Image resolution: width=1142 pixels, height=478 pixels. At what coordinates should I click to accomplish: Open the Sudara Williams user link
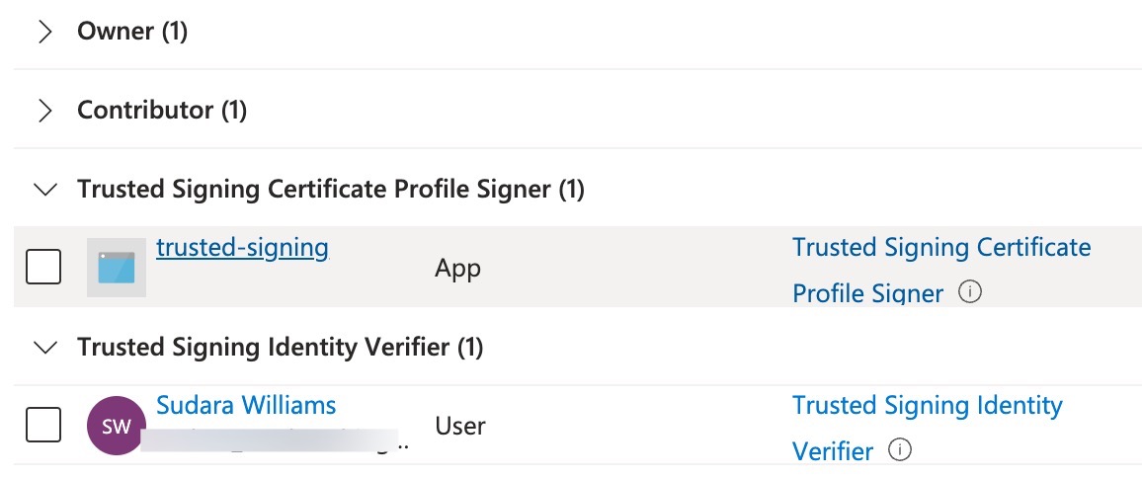coord(246,405)
